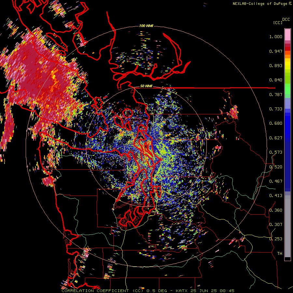Click the 0.840 color scale value
The image size is (293, 293).
[x=276, y=80]
